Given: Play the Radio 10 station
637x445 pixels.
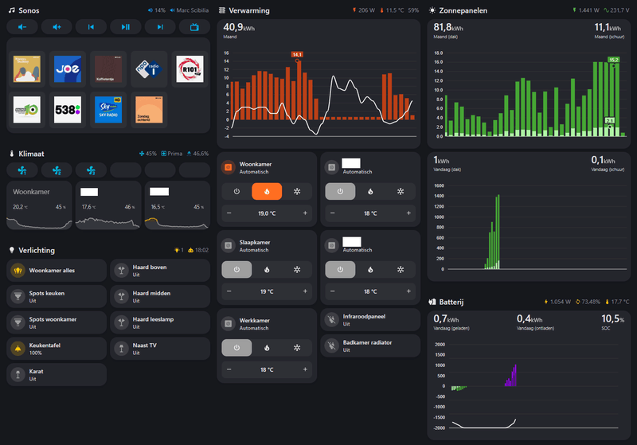Looking at the screenshot, I should (27, 110).
